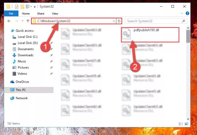Click the file list scroll up arrow
The width and height of the screenshot is (197, 135).
click(188, 28)
